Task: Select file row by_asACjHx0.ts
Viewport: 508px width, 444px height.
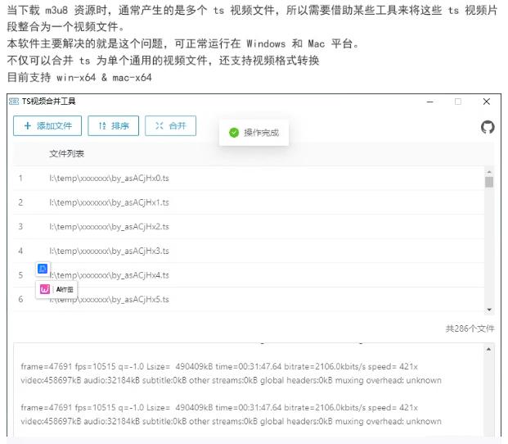Action: [109, 178]
